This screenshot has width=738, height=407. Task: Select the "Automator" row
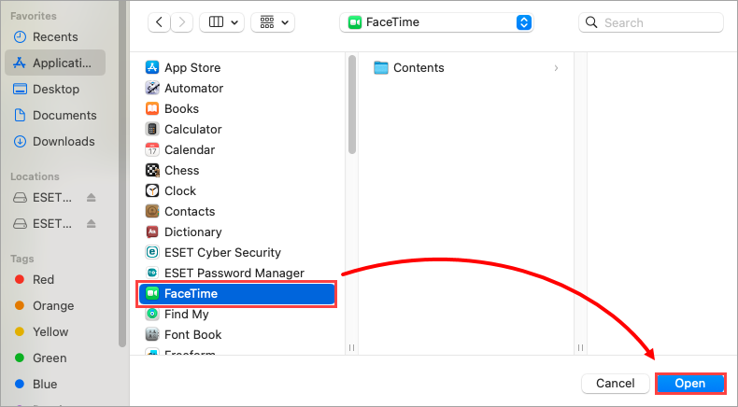tap(236, 88)
